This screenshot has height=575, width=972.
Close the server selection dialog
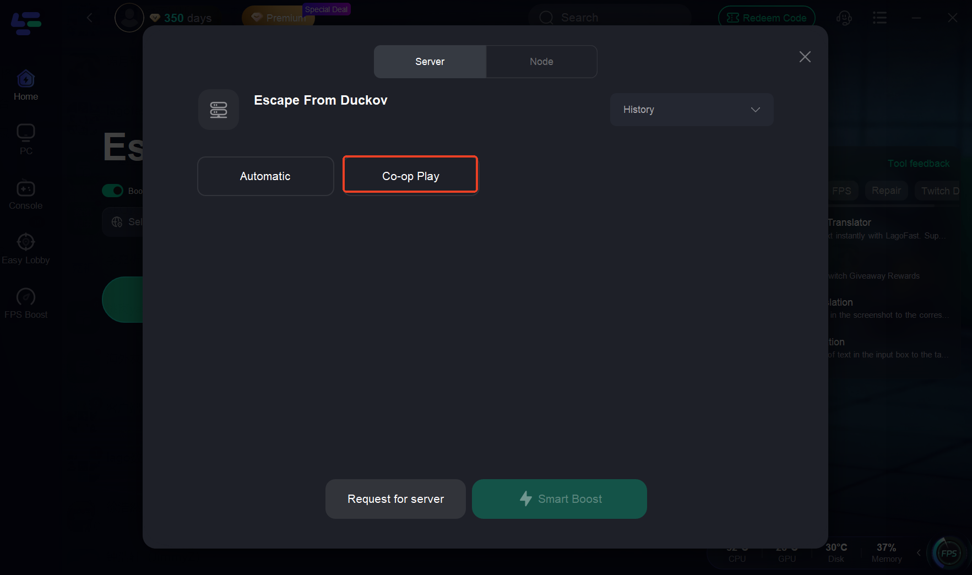pos(805,57)
